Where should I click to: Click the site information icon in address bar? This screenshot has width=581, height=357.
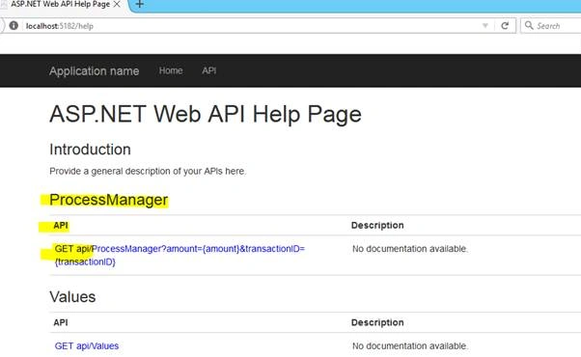click(14, 25)
